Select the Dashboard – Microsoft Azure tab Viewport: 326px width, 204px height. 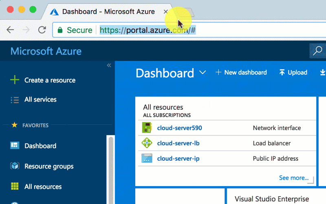(x=108, y=12)
